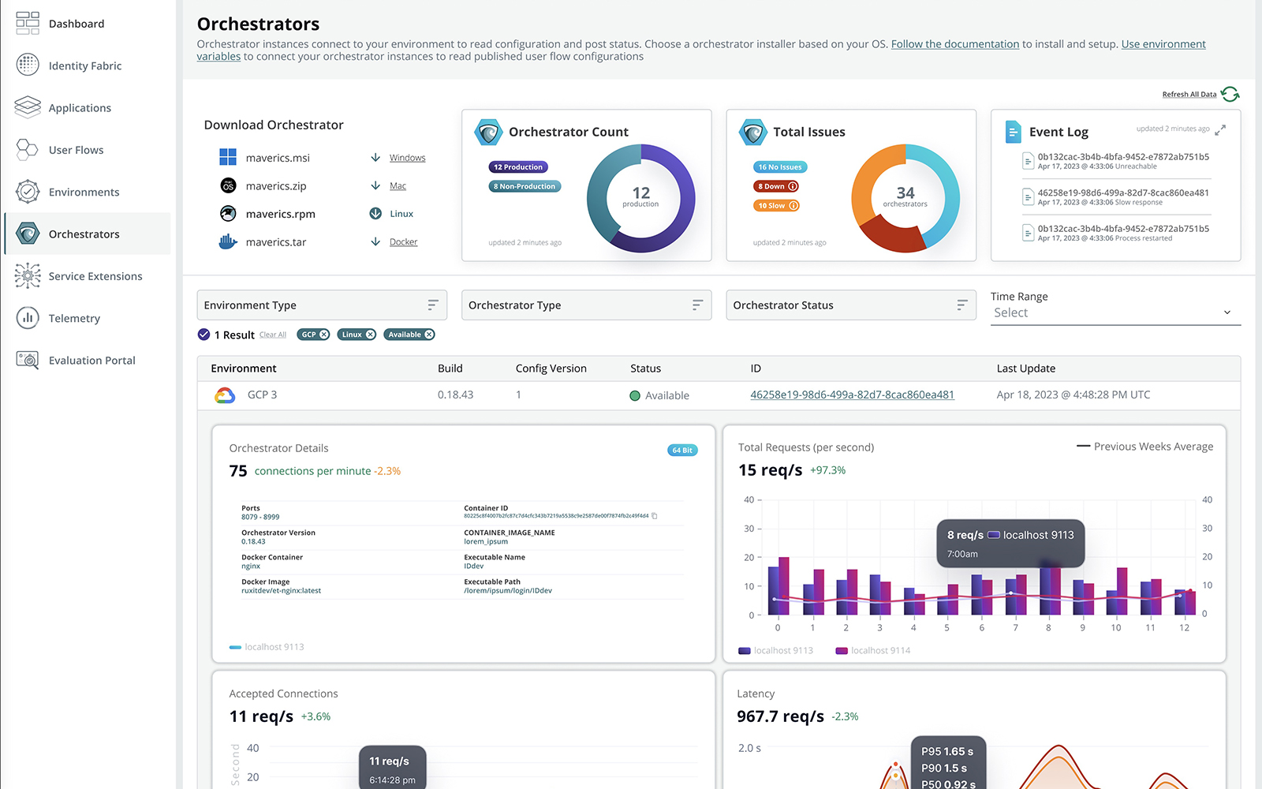The height and width of the screenshot is (789, 1262).
Task: Remove the GCP filter chip
Action: pos(324,335)
